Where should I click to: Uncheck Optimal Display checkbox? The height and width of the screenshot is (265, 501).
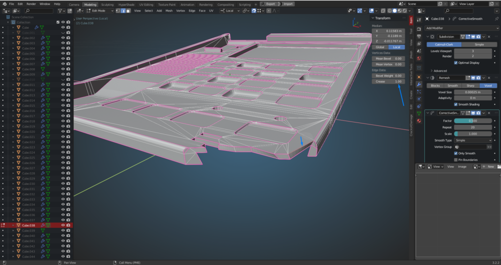(456, 62)
